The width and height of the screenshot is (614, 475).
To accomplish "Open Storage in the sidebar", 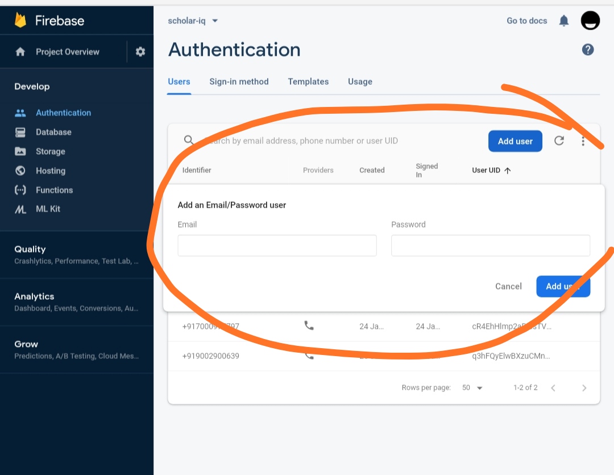I will point(51,151).
